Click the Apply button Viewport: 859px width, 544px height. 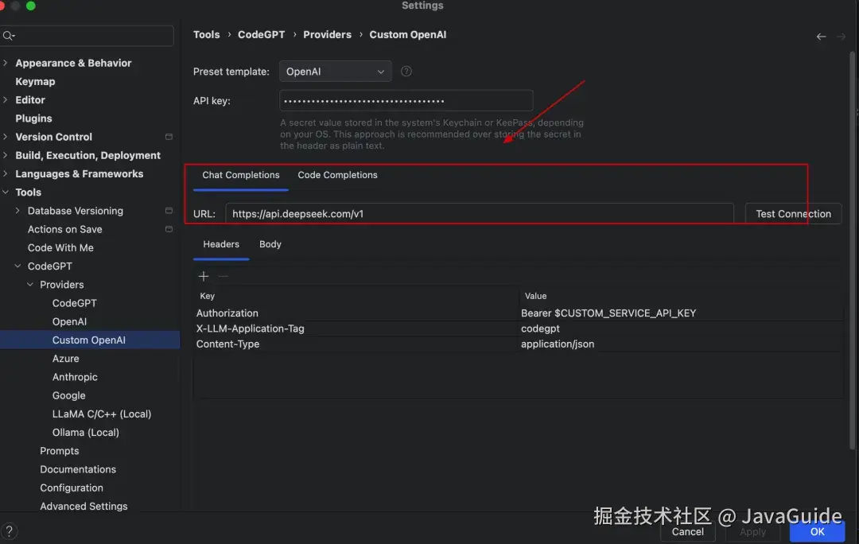(x=752, y=531)
